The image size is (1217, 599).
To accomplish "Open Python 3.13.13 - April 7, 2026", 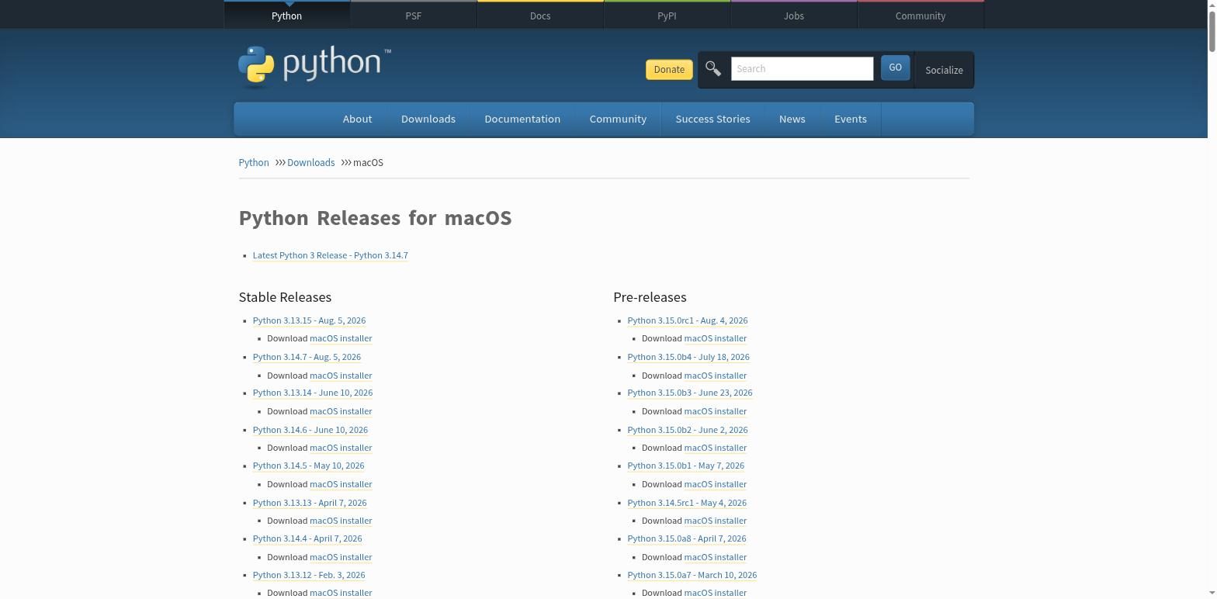I will tap(310, 503).
